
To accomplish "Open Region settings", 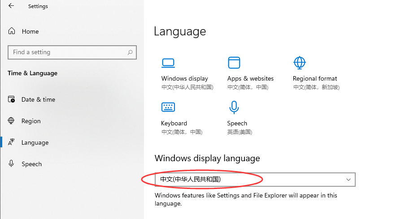I will (x=31, y=121).
